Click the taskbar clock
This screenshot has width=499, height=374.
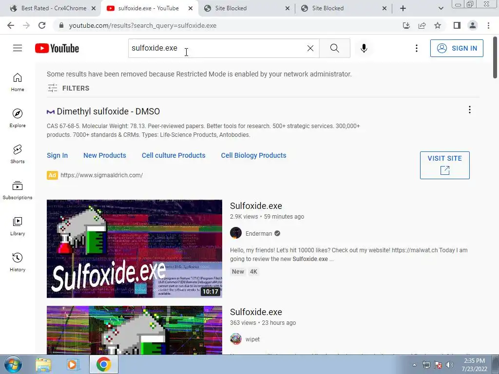474,365
